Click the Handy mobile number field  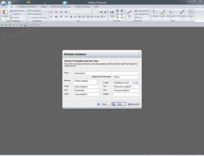point(126,94)
